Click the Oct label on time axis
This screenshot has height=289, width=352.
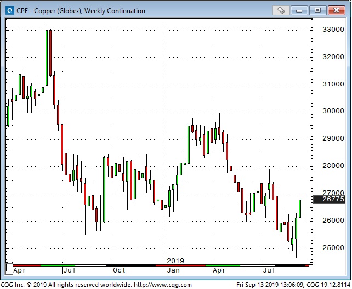click(119, 270)
